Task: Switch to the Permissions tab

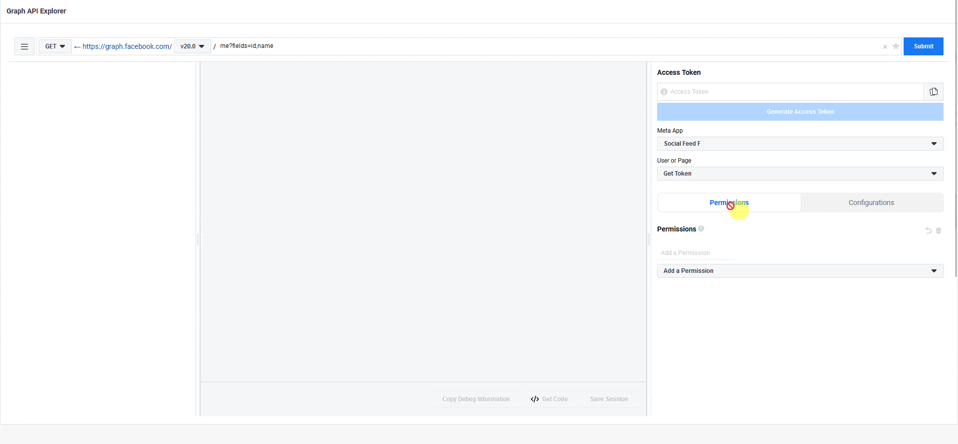Action: tap(729, 203)
